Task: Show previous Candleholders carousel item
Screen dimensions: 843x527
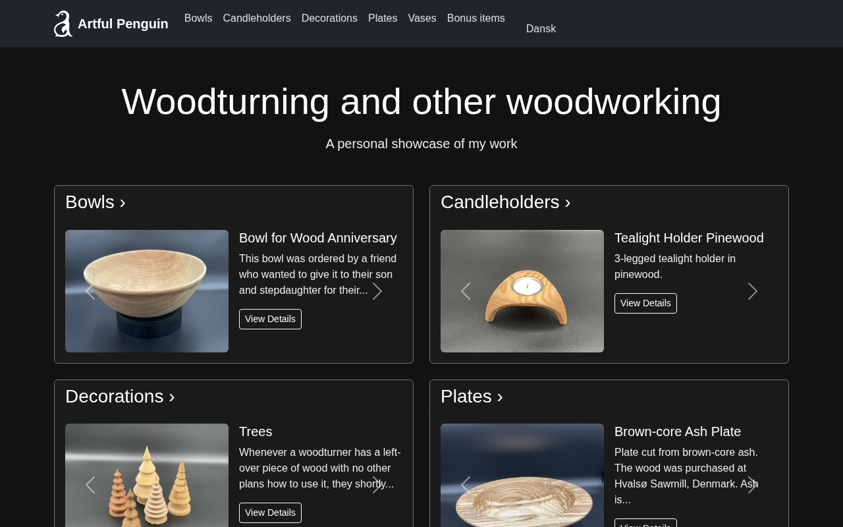Action: click(466, 291)
